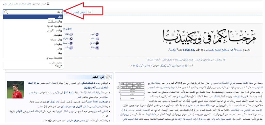265x125 pixels.
Task: Open the biographies (أعلام) portal icon
Action: [97, 39]
